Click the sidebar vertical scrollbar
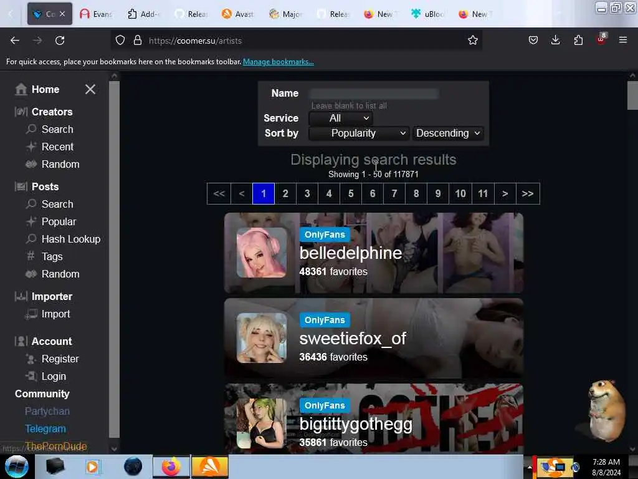Screen dimensions: 638x479 pyautogui.click(x=114, y=259)
